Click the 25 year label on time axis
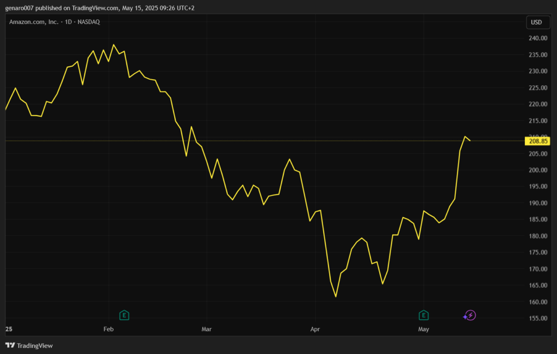The height and width of the screenshot is (354, 557). click(x=8, y=330)
